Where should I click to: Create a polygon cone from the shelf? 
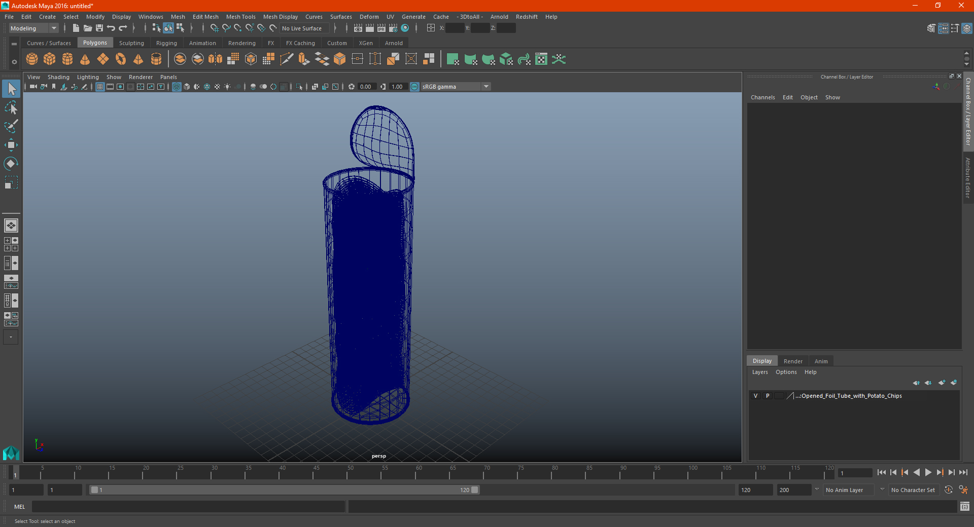(85, 59)
